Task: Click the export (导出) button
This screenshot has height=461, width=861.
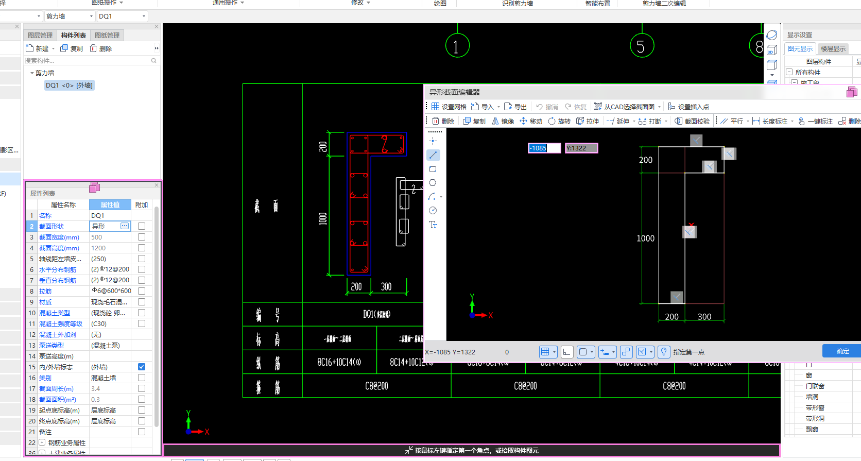Action: (515, 107)
